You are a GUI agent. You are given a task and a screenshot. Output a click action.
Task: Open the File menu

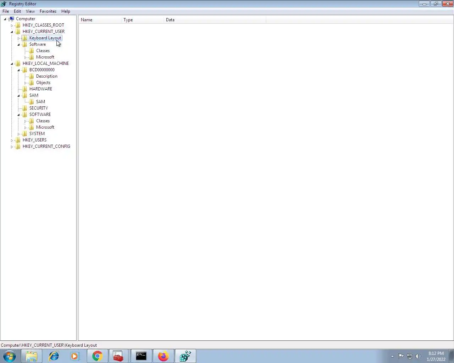(x=6, y=11)
